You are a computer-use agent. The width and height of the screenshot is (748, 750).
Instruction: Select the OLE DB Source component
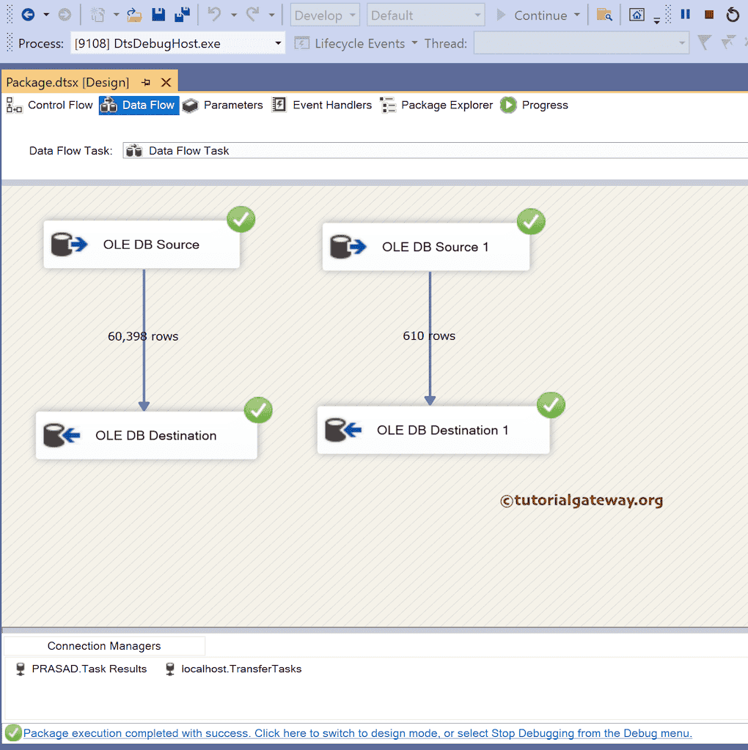[x=142, y=245]
